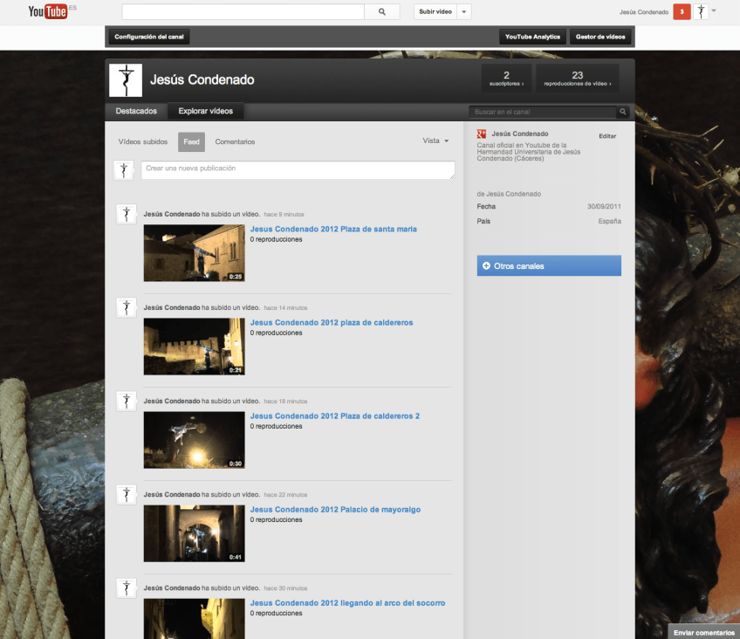Click the search magnifier button

[x=381, y=12]
